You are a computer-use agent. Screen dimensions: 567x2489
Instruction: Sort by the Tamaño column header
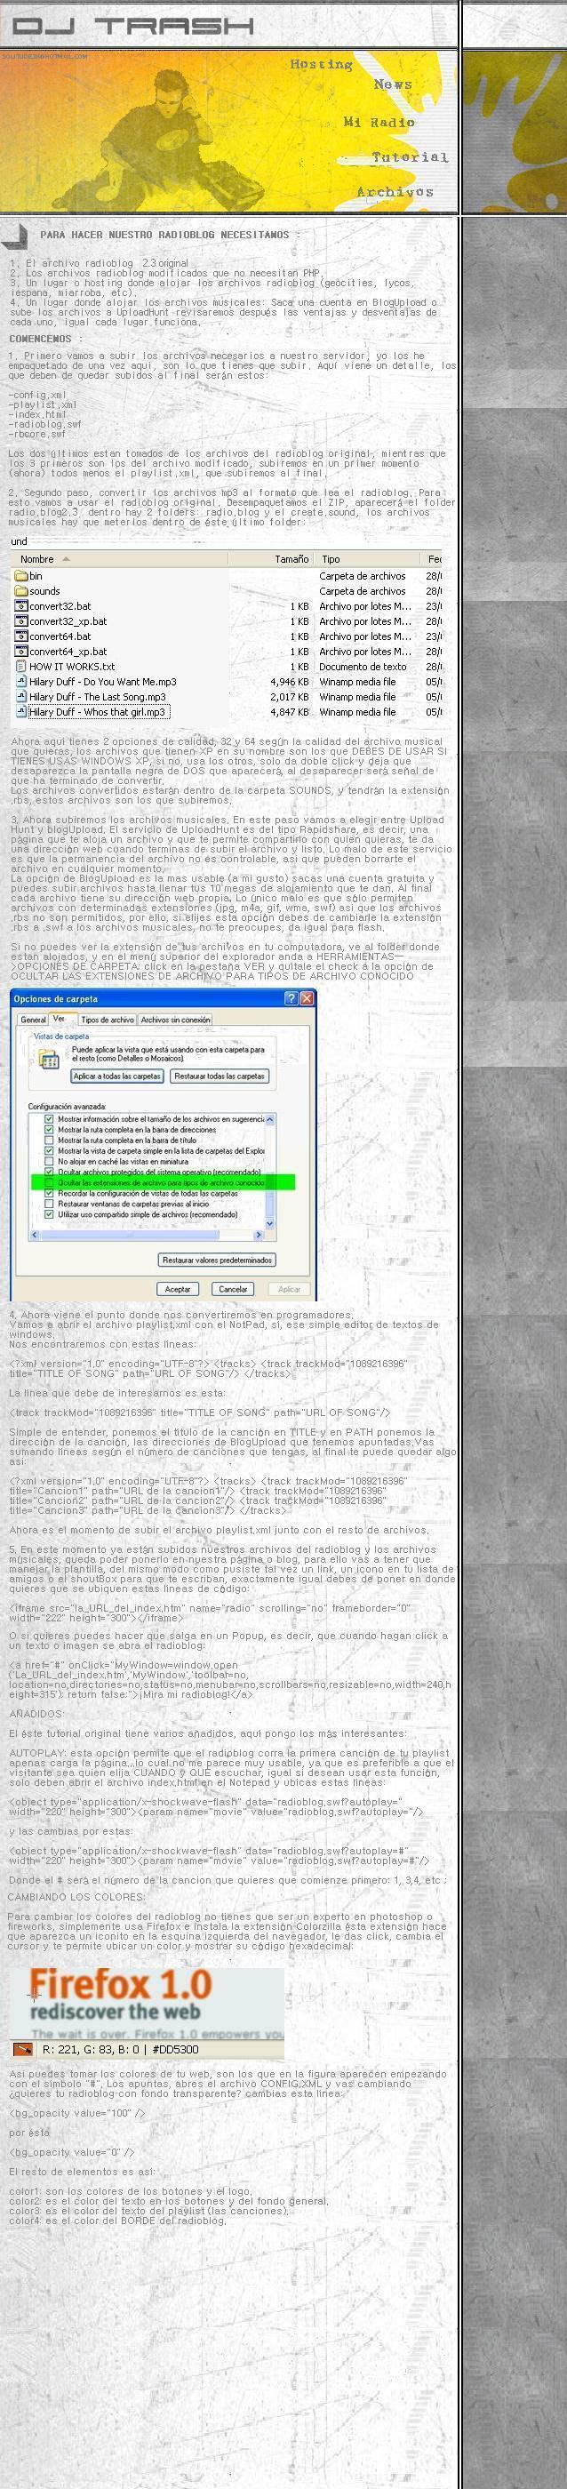[273, 558]
